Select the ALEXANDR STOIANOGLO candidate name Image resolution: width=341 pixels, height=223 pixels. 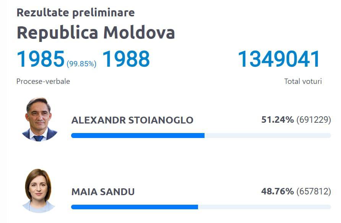click(x=132, y=120)
